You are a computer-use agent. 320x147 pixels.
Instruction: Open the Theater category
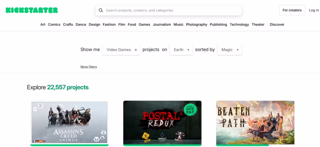[258, 24]
